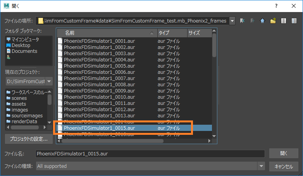
Task: Navigate up to the parent directory
Action: coord(262,21)
